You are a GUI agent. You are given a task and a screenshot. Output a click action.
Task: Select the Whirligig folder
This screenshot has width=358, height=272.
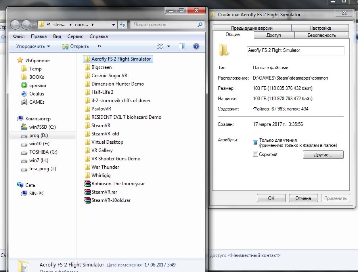tap(98, 175)
